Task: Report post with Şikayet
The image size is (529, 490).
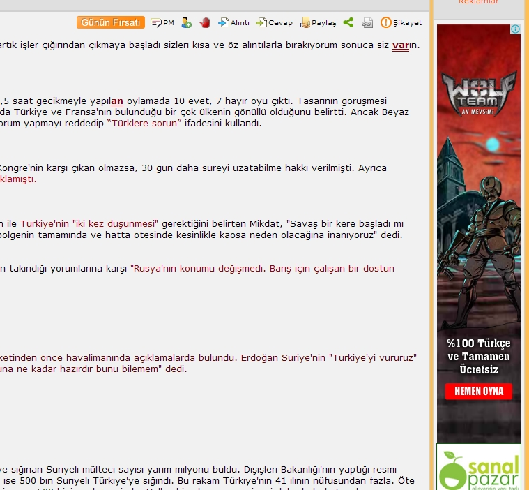Action: coord(401,22)
